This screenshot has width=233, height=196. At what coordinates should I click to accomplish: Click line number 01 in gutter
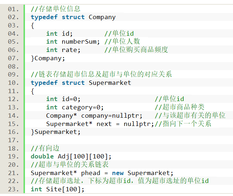[x=13, y=9]
